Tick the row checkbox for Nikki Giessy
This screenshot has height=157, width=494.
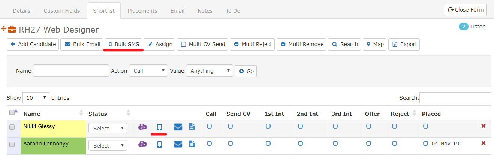[x=12, y=127]
